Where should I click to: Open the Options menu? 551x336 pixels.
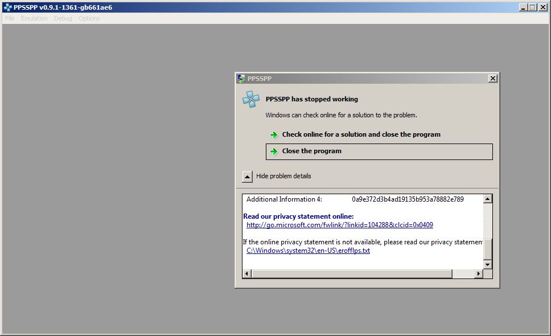89,18
